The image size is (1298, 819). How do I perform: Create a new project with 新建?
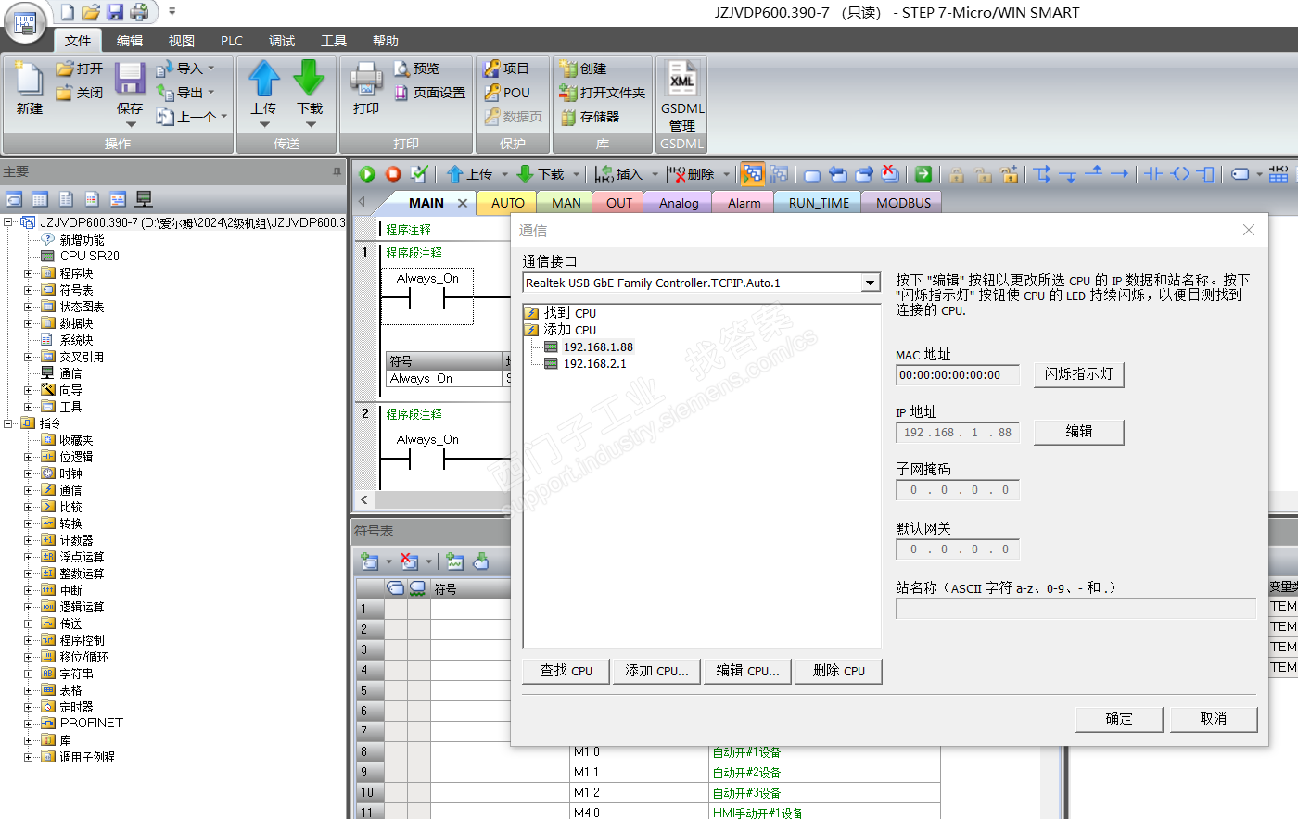30,89
